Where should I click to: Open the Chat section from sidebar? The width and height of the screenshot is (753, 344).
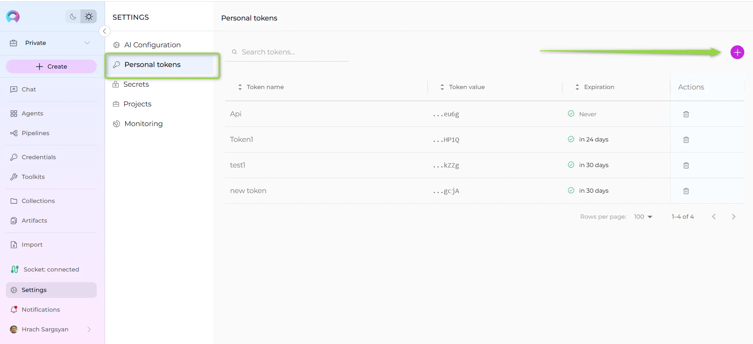coord(28,89)
